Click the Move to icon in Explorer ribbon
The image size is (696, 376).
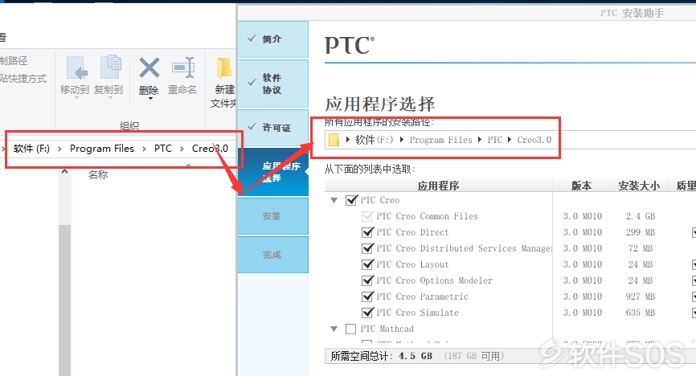(x=76, y=68)
